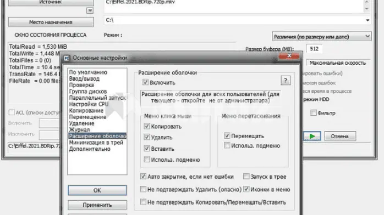This screenshot has height=215, width=384.
Task: Click the Место назначения button
Action: 51,22
